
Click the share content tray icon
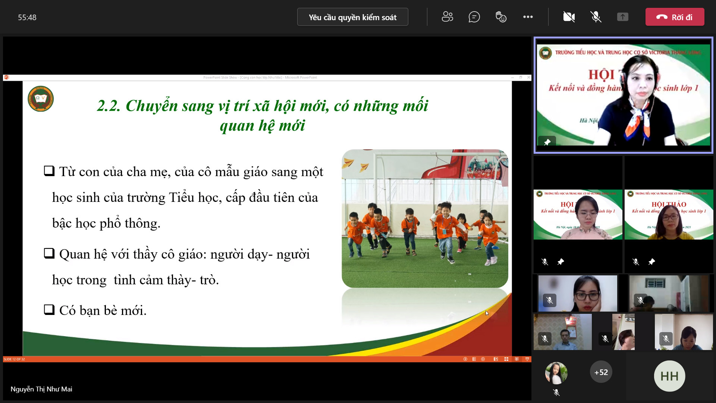(x=622, y=17)
